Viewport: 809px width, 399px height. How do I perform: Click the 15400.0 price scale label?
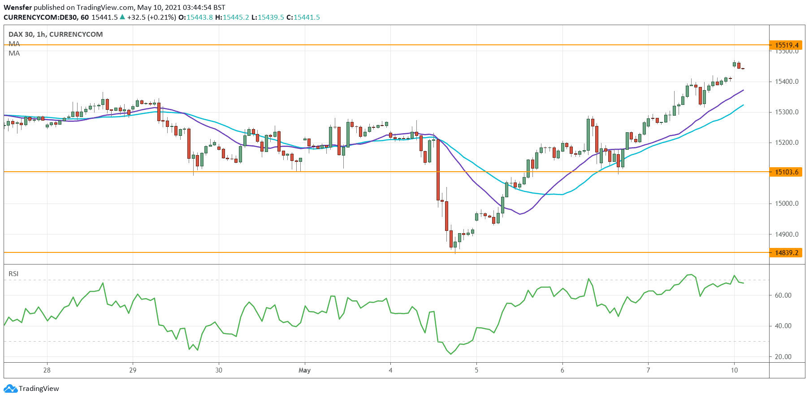pos(787,82)
